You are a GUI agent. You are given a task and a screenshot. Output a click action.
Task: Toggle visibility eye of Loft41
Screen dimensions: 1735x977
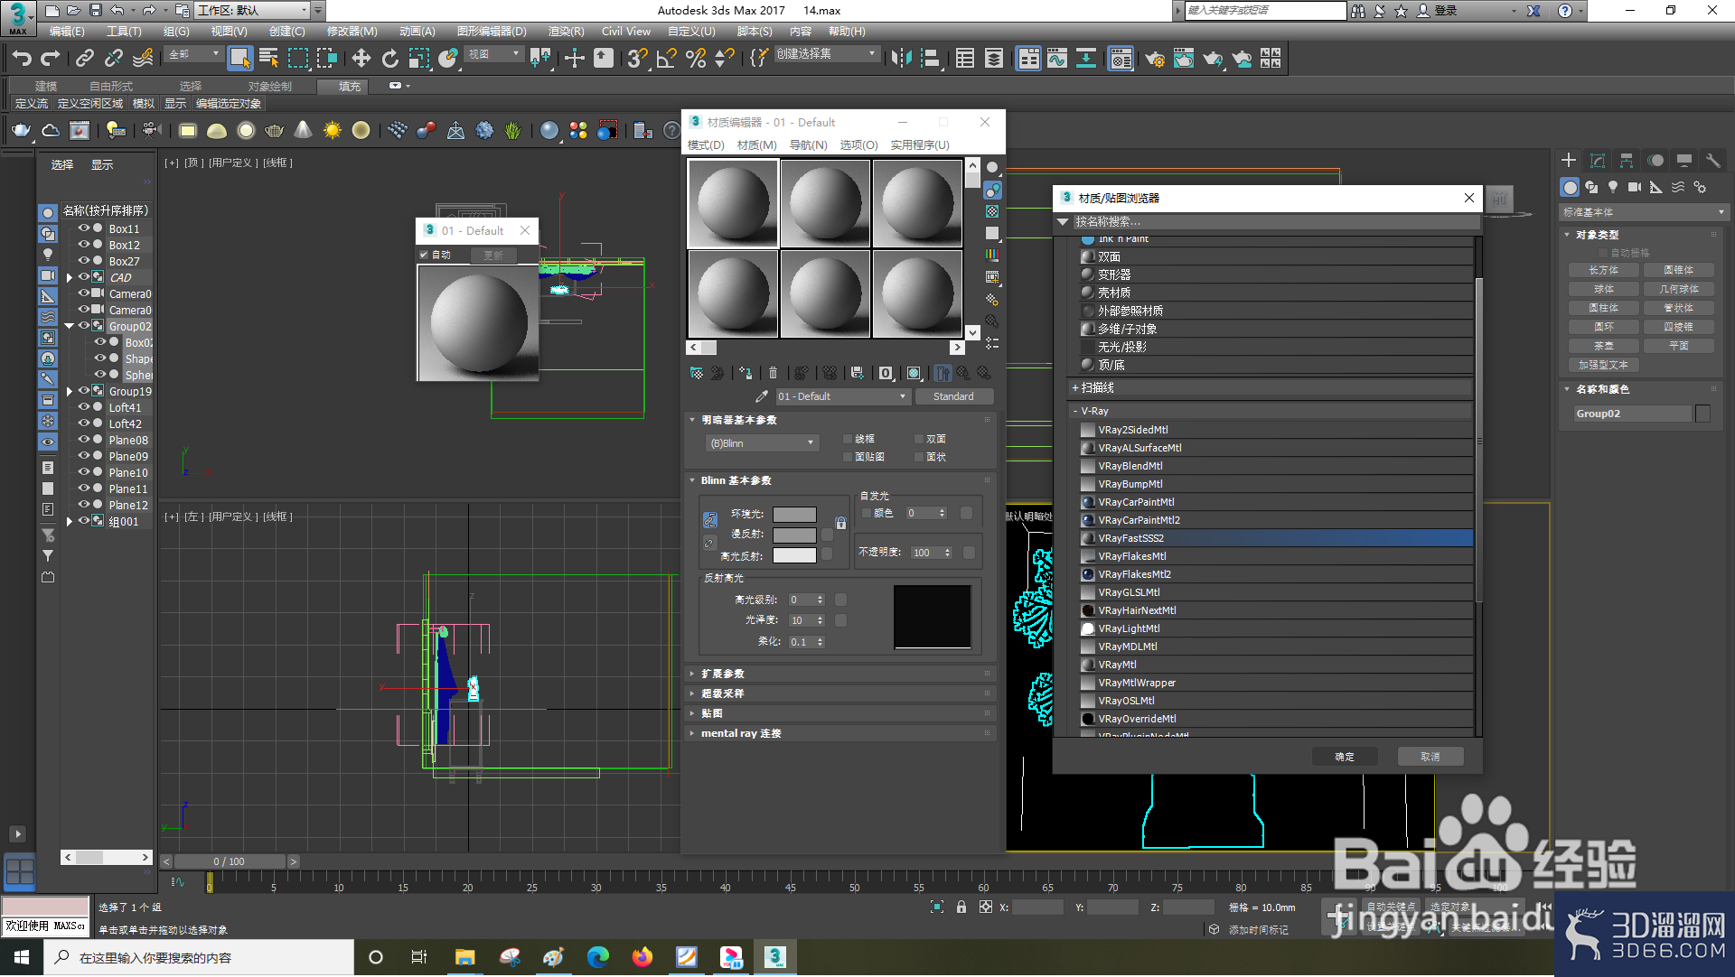(83, 407)
